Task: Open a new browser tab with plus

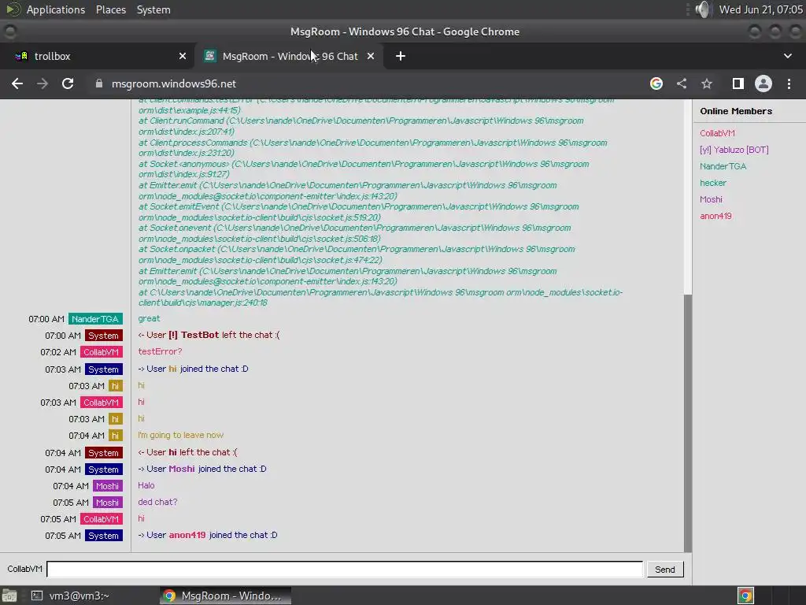Action: coord(401,56)
